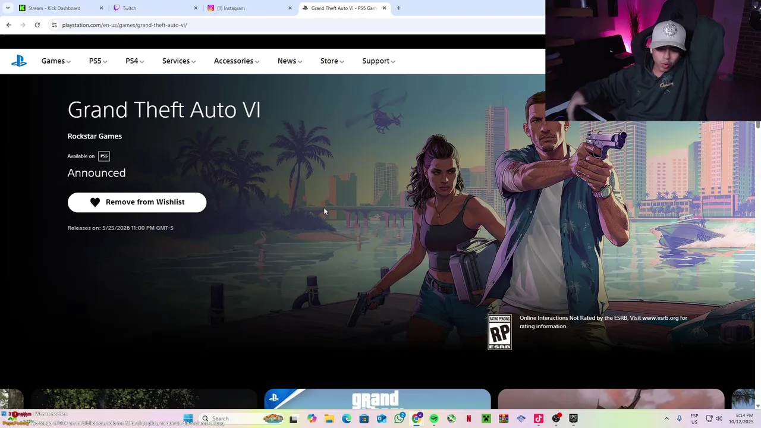Click the site info icon in address bar
This screenshot has height=428, width=761.
(x=54, y=25)
